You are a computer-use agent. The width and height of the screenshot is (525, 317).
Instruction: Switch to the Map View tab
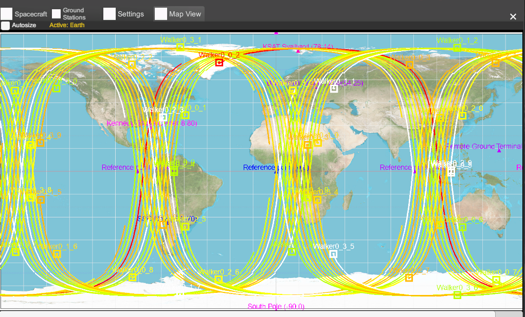coord(179,14)
